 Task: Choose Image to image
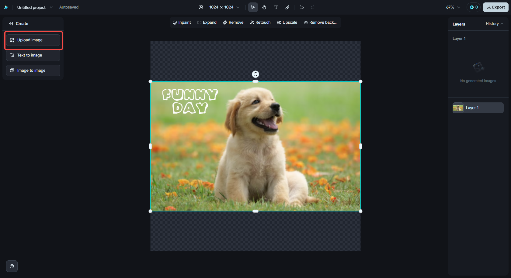pos(33,70)
